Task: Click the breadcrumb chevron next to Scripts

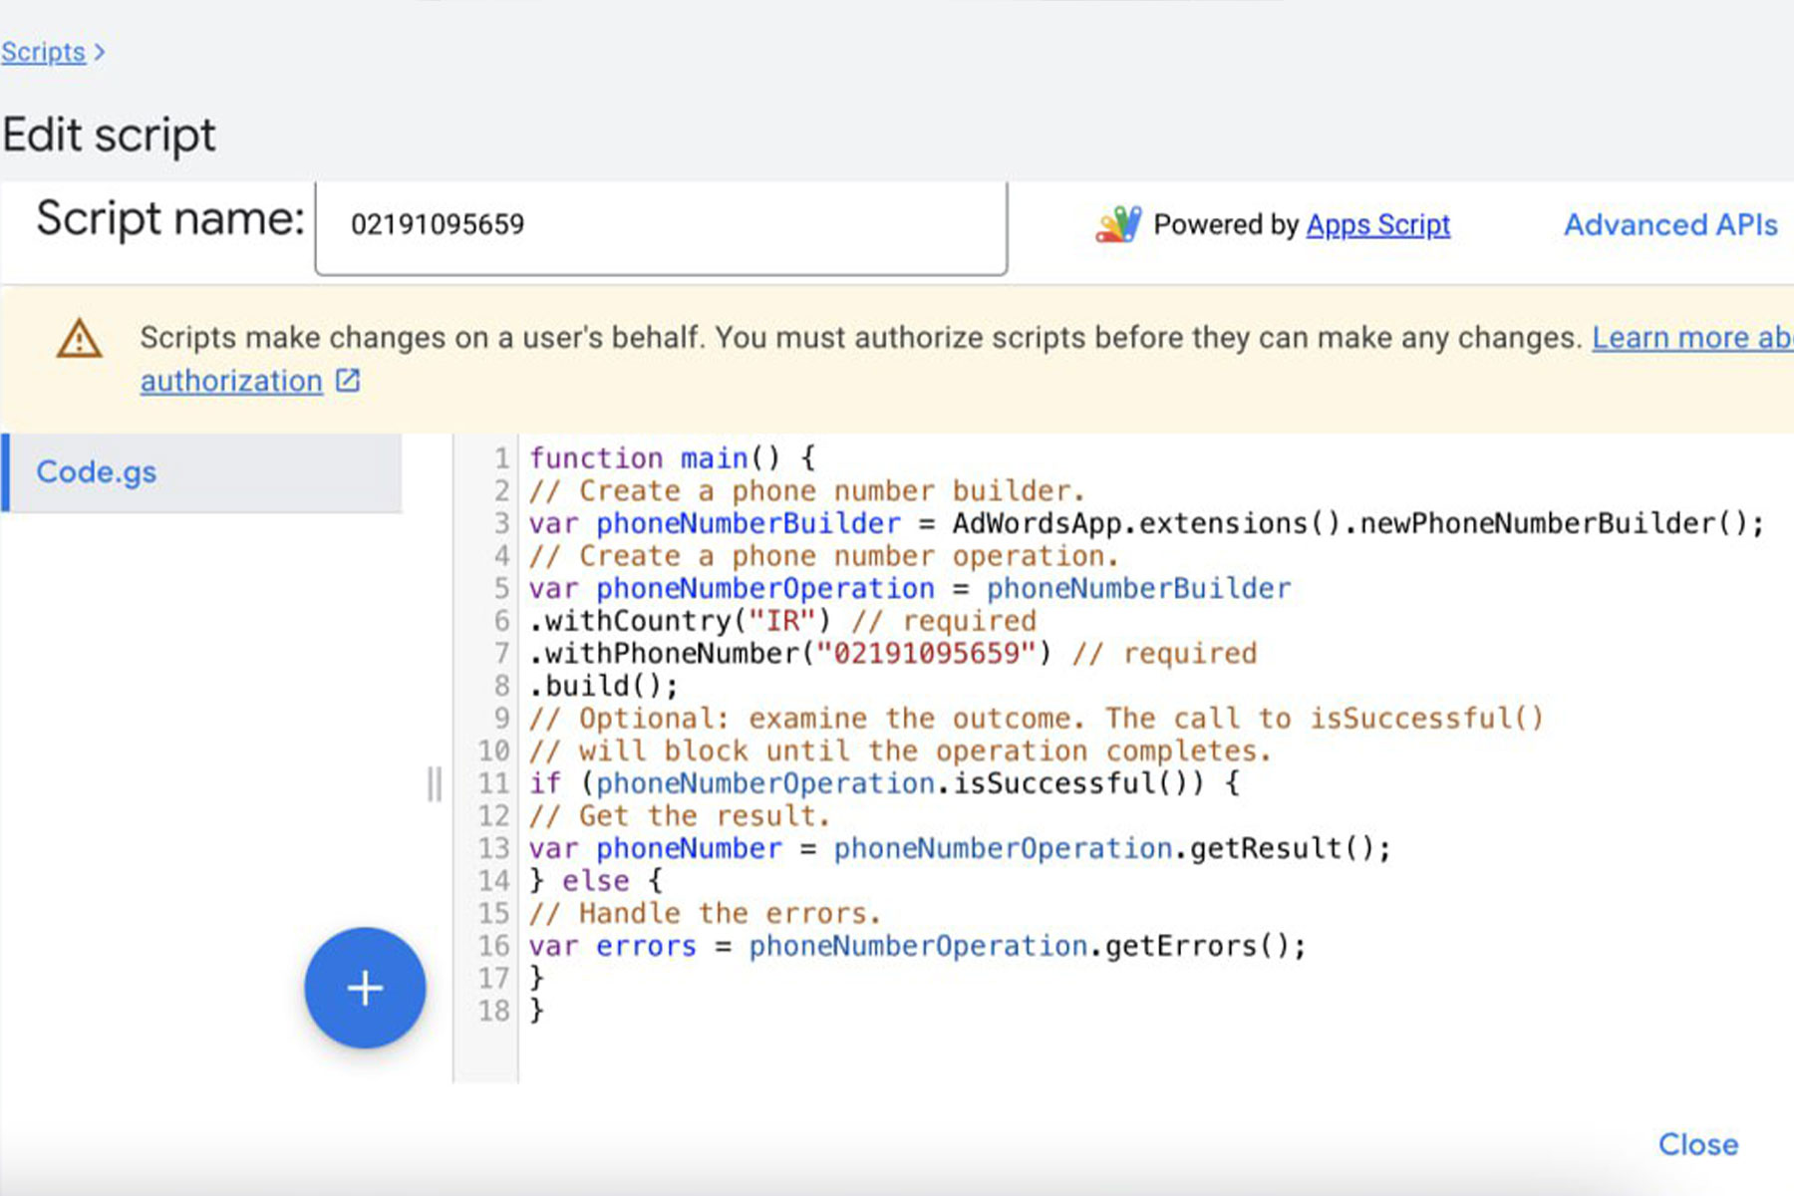Action: [100, 52]
